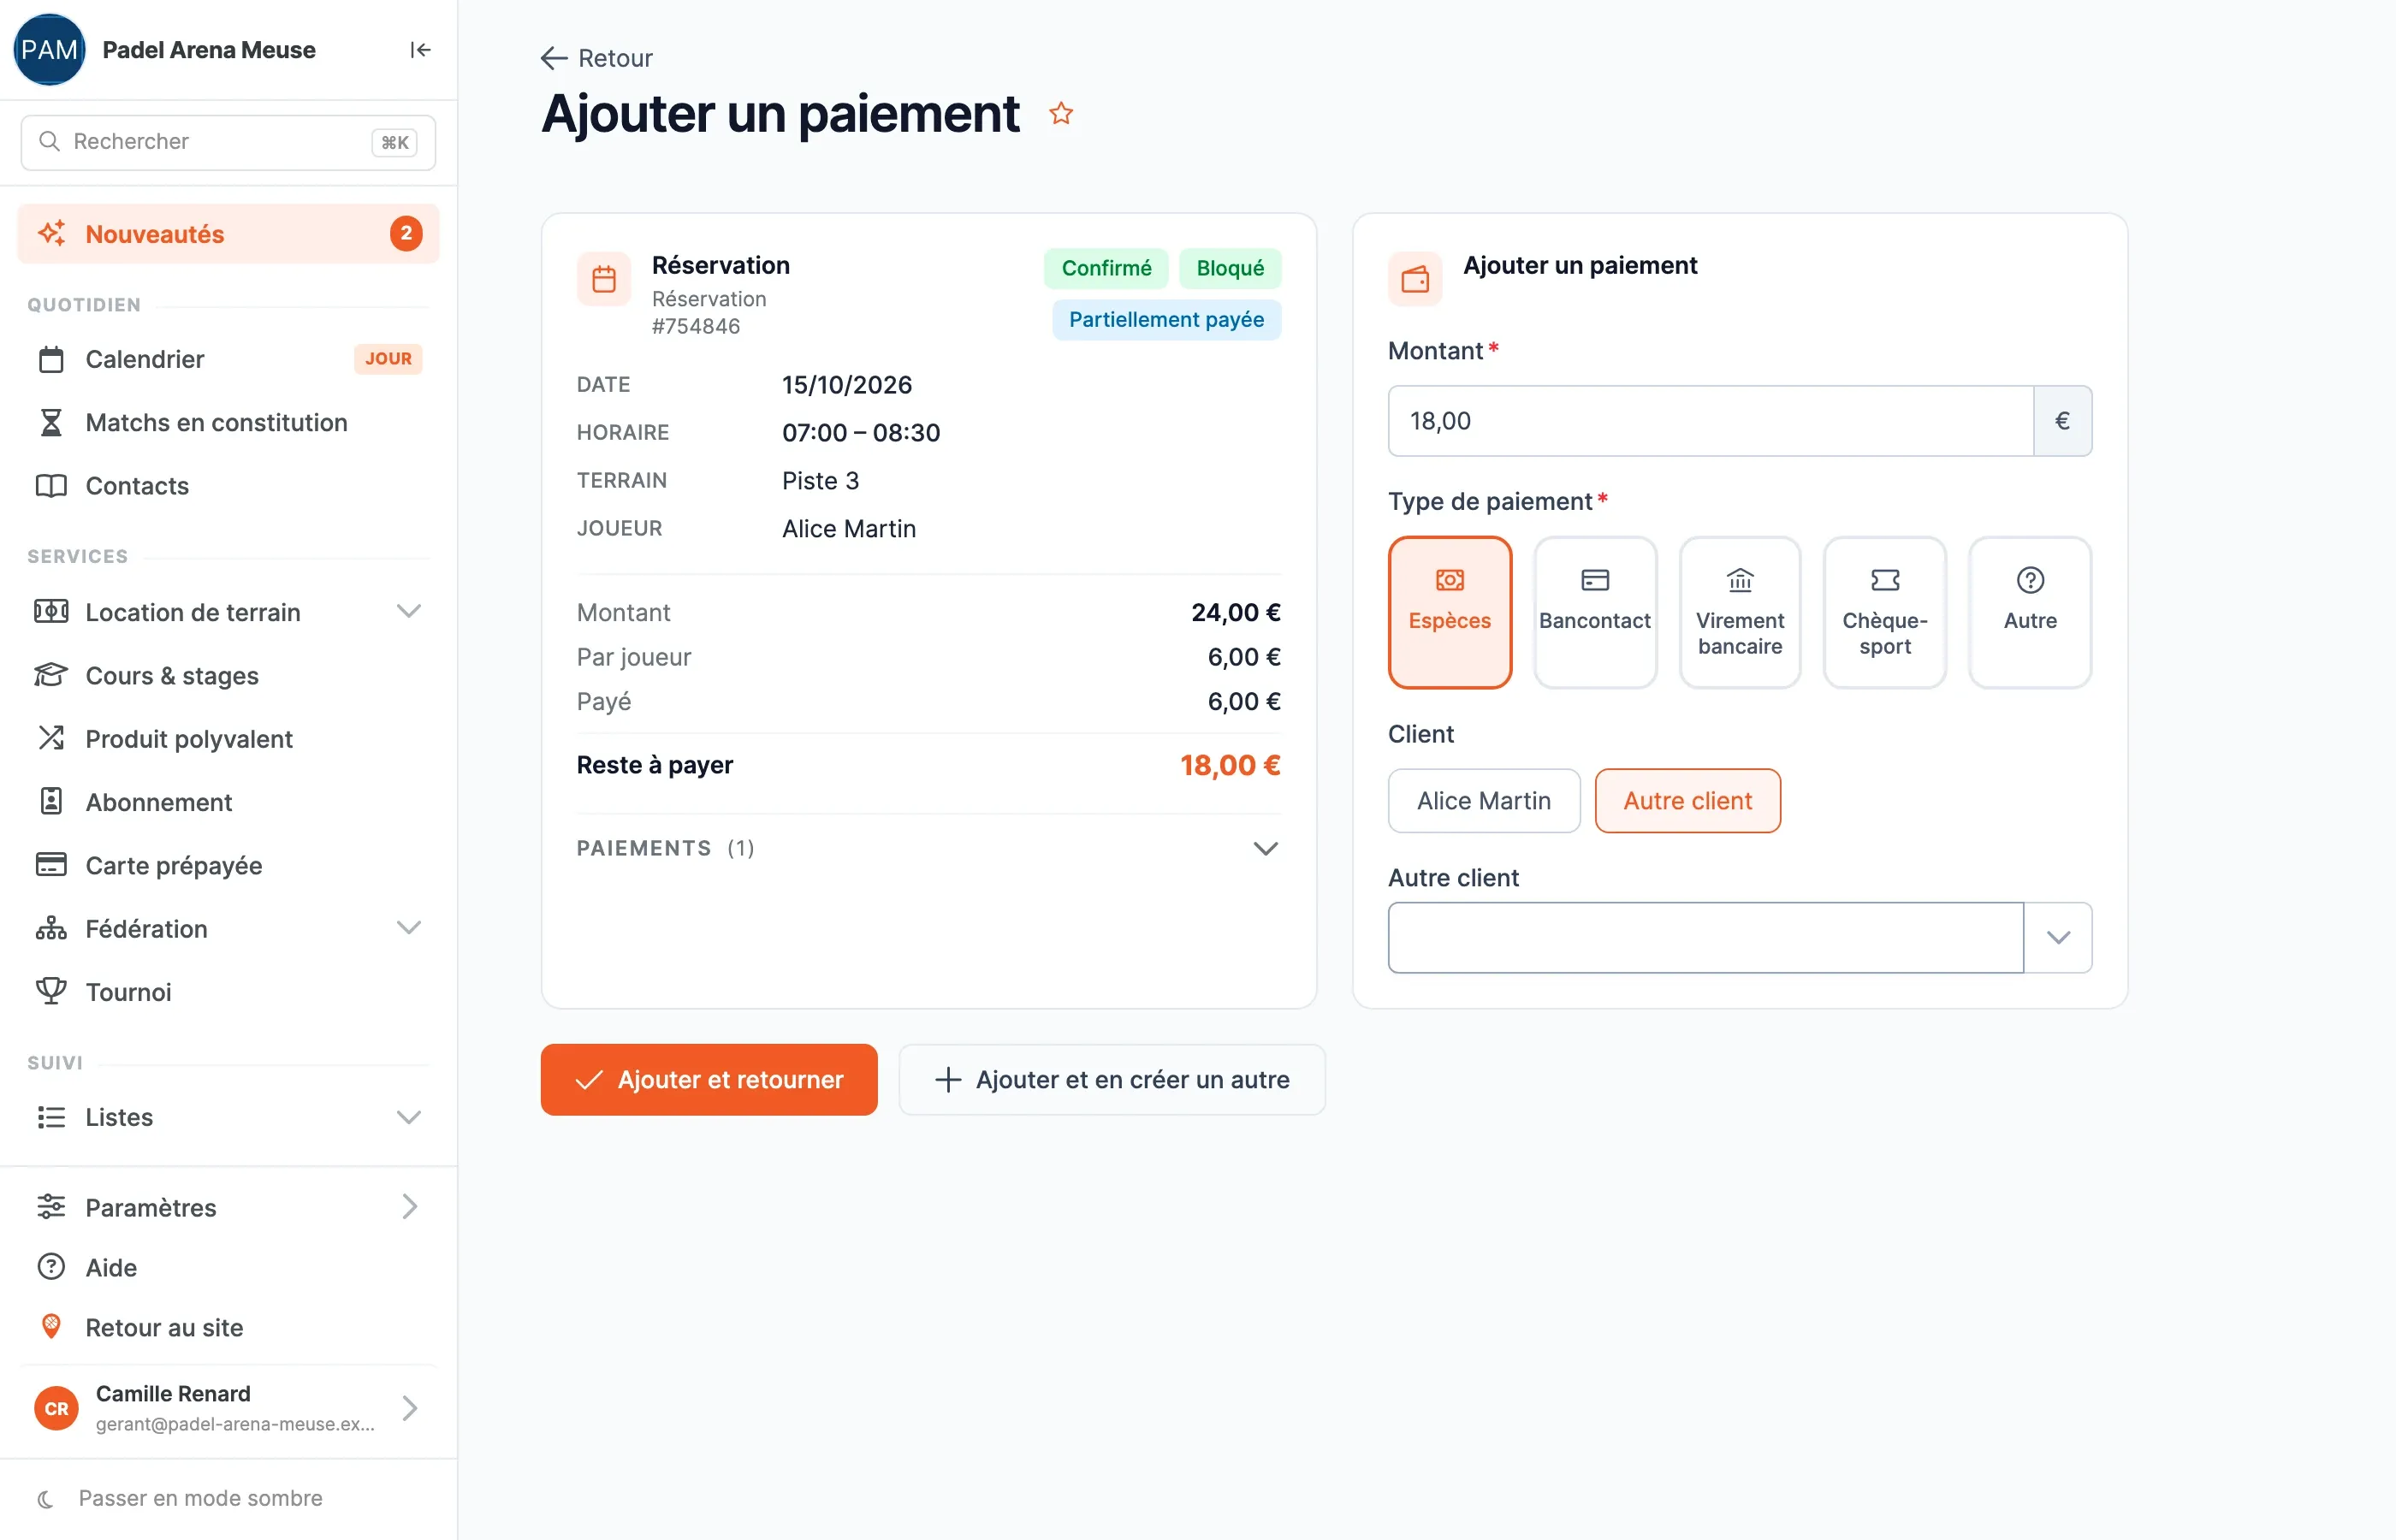The height and width of the screenshot is (1540, 2396).
Task: Click the Paramètres sliders icon
Action: [x=51, y=1207]
